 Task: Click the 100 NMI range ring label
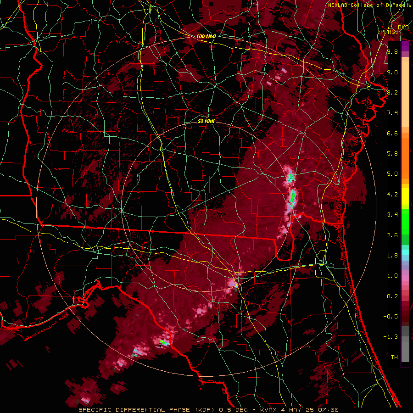[206, 36]
